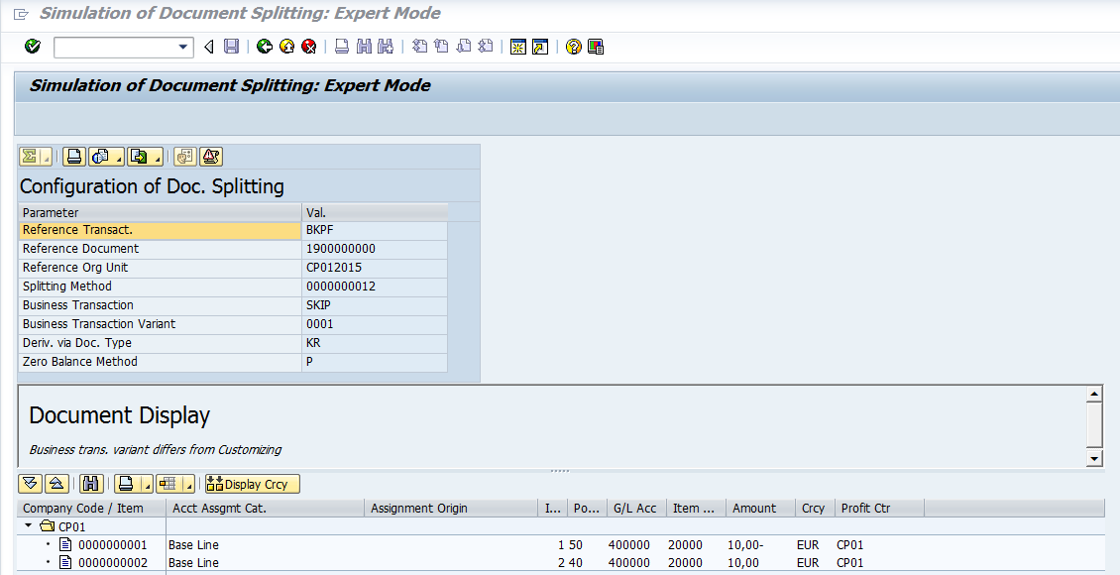Generate a shortcut with the arrow-window icon
This screenshot has height=575, width=1120.
[x=540, y=47]
